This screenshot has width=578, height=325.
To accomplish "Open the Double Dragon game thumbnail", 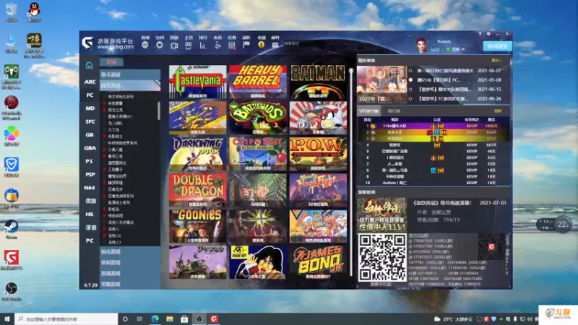I will coord(198,190).
